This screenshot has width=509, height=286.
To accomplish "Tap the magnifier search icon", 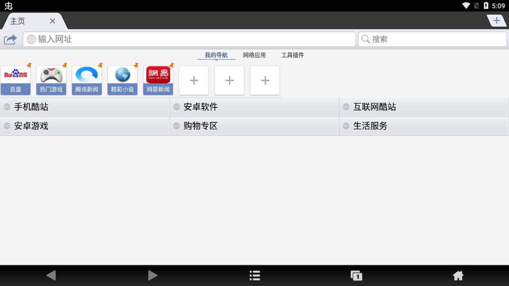I will pos(365,39).
